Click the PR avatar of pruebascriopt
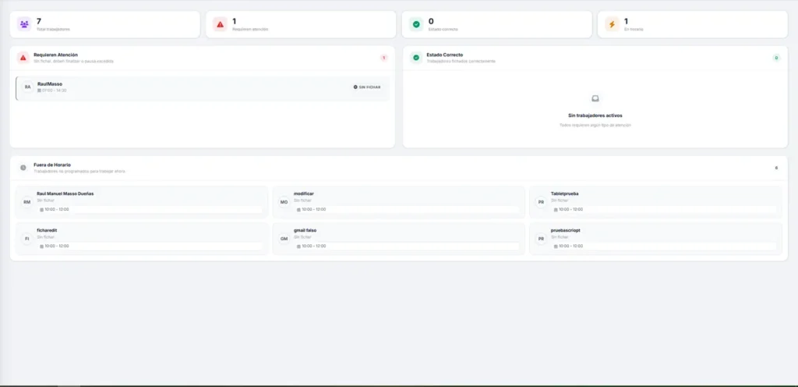Screen dimensions: 798x387 coord(541,238)
